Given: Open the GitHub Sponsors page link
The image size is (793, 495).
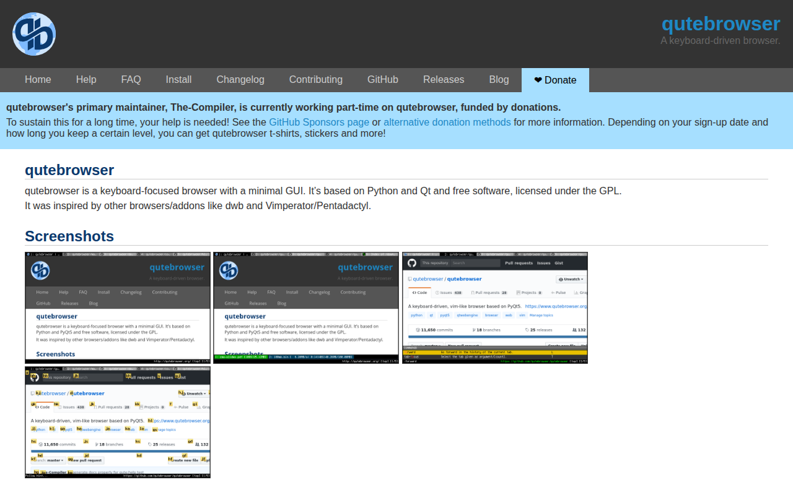Looking at the screenshot, I should (319, 123).
